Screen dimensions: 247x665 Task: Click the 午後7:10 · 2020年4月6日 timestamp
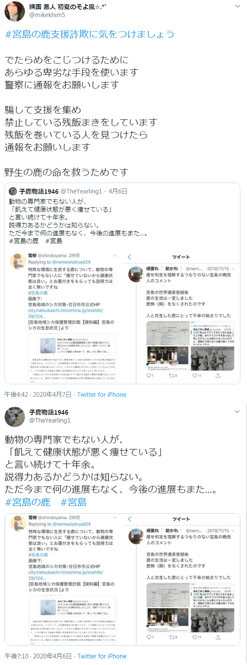[x=38, y=656]
